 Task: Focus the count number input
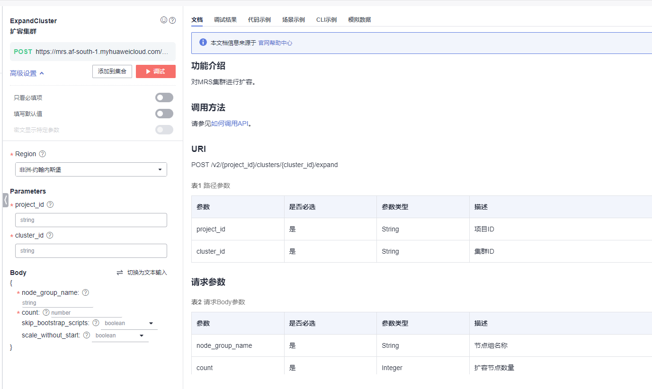(86, 313)
